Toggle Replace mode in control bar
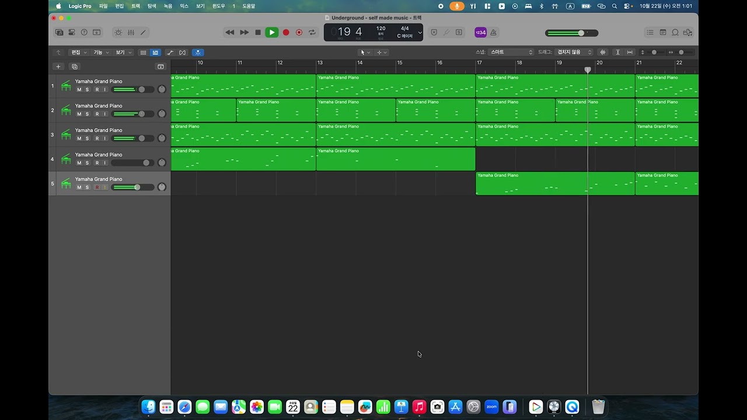The height and width of the screenshot is (420, 747). (x=434, y=33)
